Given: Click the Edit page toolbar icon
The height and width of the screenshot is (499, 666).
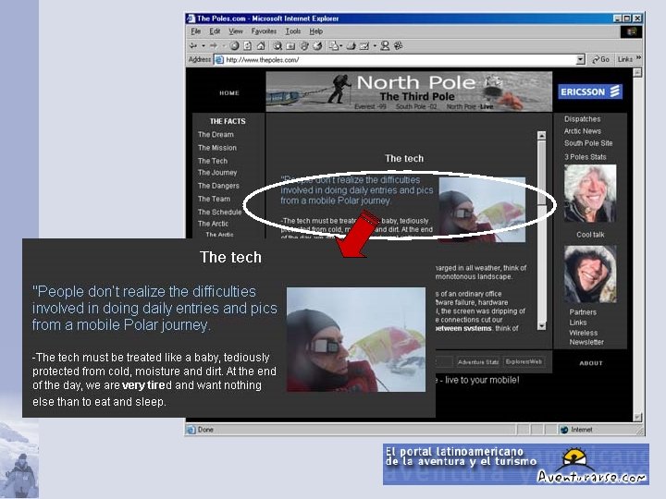Looking at the screenshot, I should click(x=364, y=46).
